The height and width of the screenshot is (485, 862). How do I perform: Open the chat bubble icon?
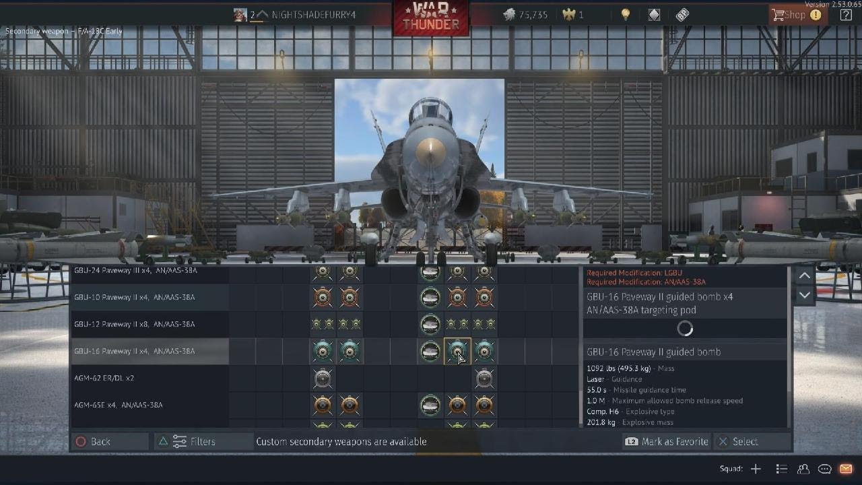[x=824, y=469]
